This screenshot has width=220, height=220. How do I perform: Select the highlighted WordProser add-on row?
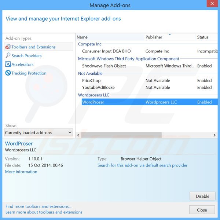150,102
